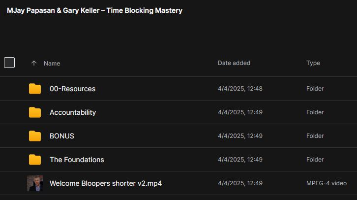Open The Foundations folder icon
The height and width of the screenshot is (200, 357).
click(x=35, y=160)
